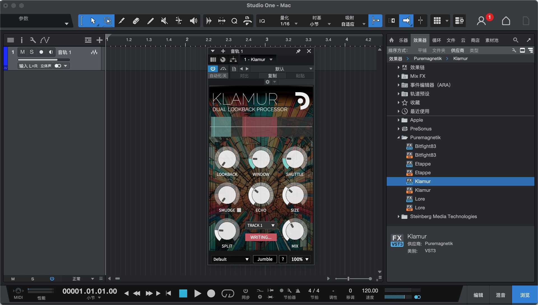Arm record on track 1
Screen dimensions: 538x305
(x=41, y=52)
